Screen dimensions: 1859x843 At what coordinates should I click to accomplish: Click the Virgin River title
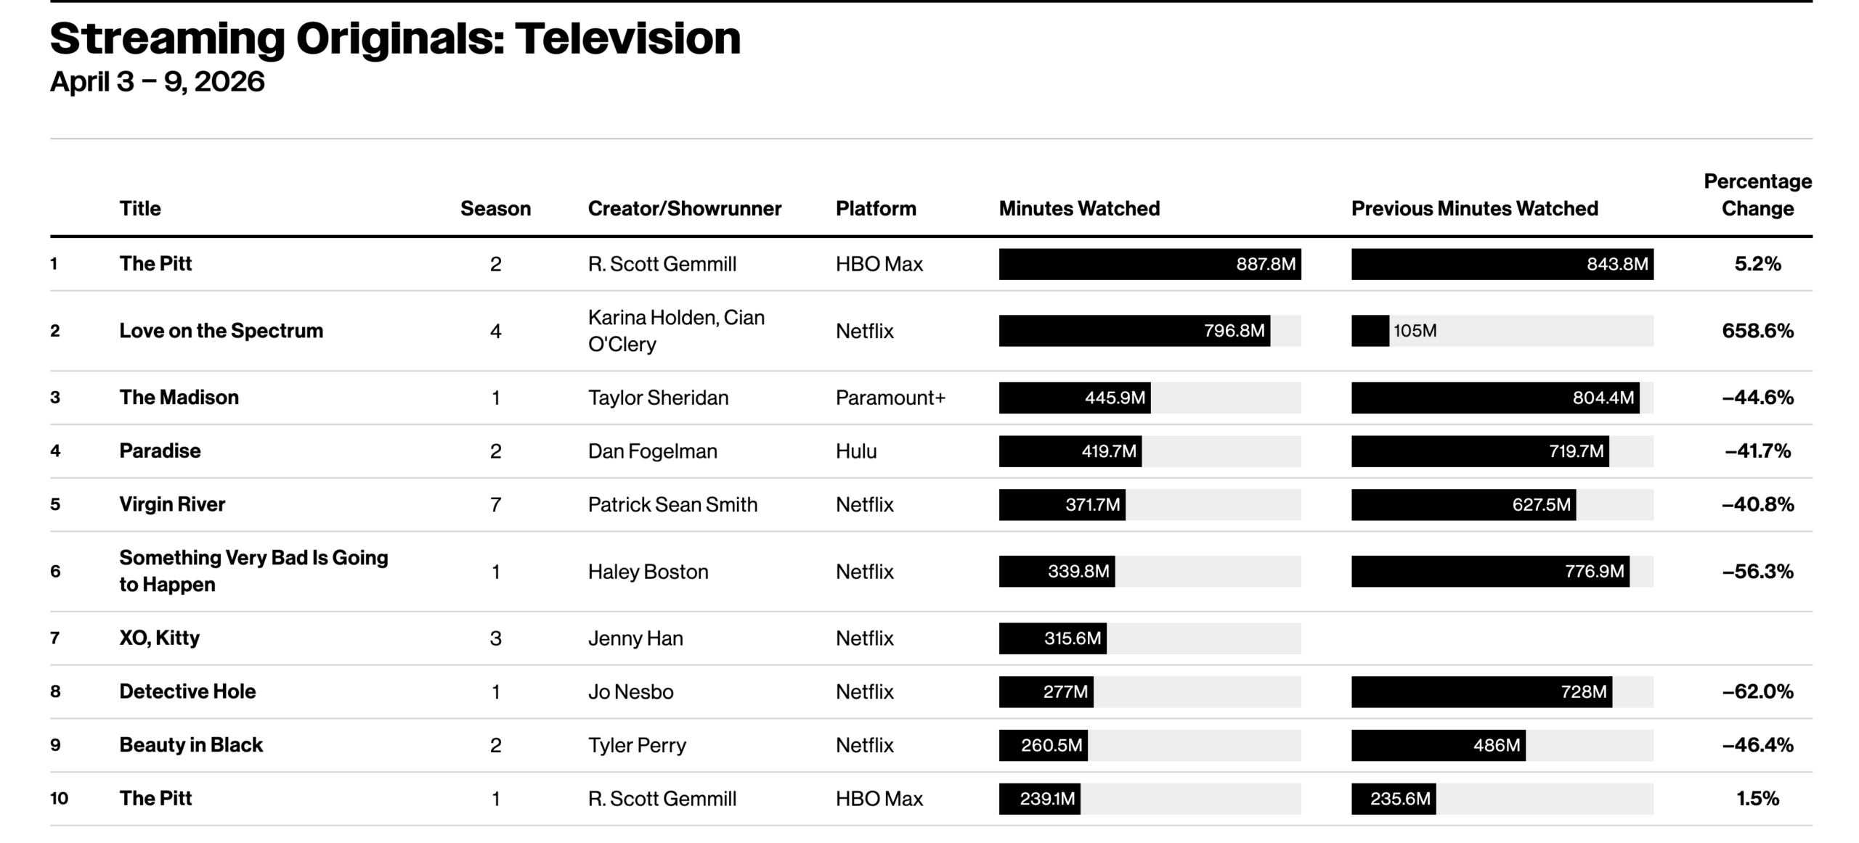[x=172, y=504]
